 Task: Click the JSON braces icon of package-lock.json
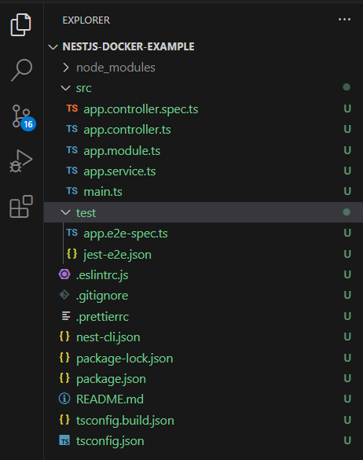point(64,358)
